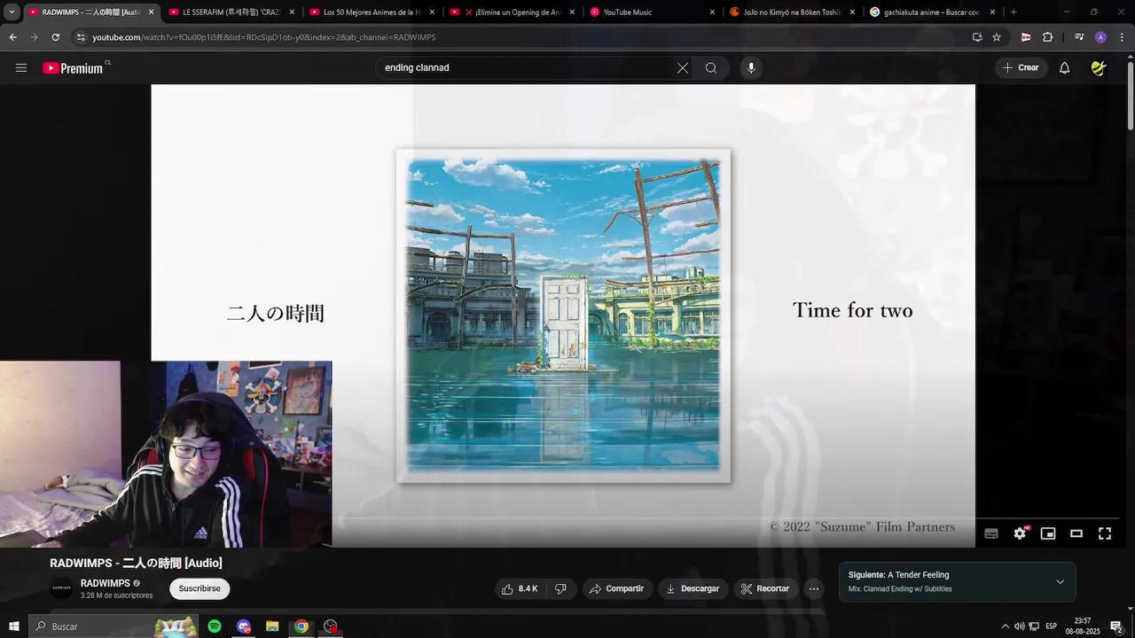Viewport: 1135px width, 638px height.
Task: Expand the Siguiente playlist panel
Action: click(1060, 582)
